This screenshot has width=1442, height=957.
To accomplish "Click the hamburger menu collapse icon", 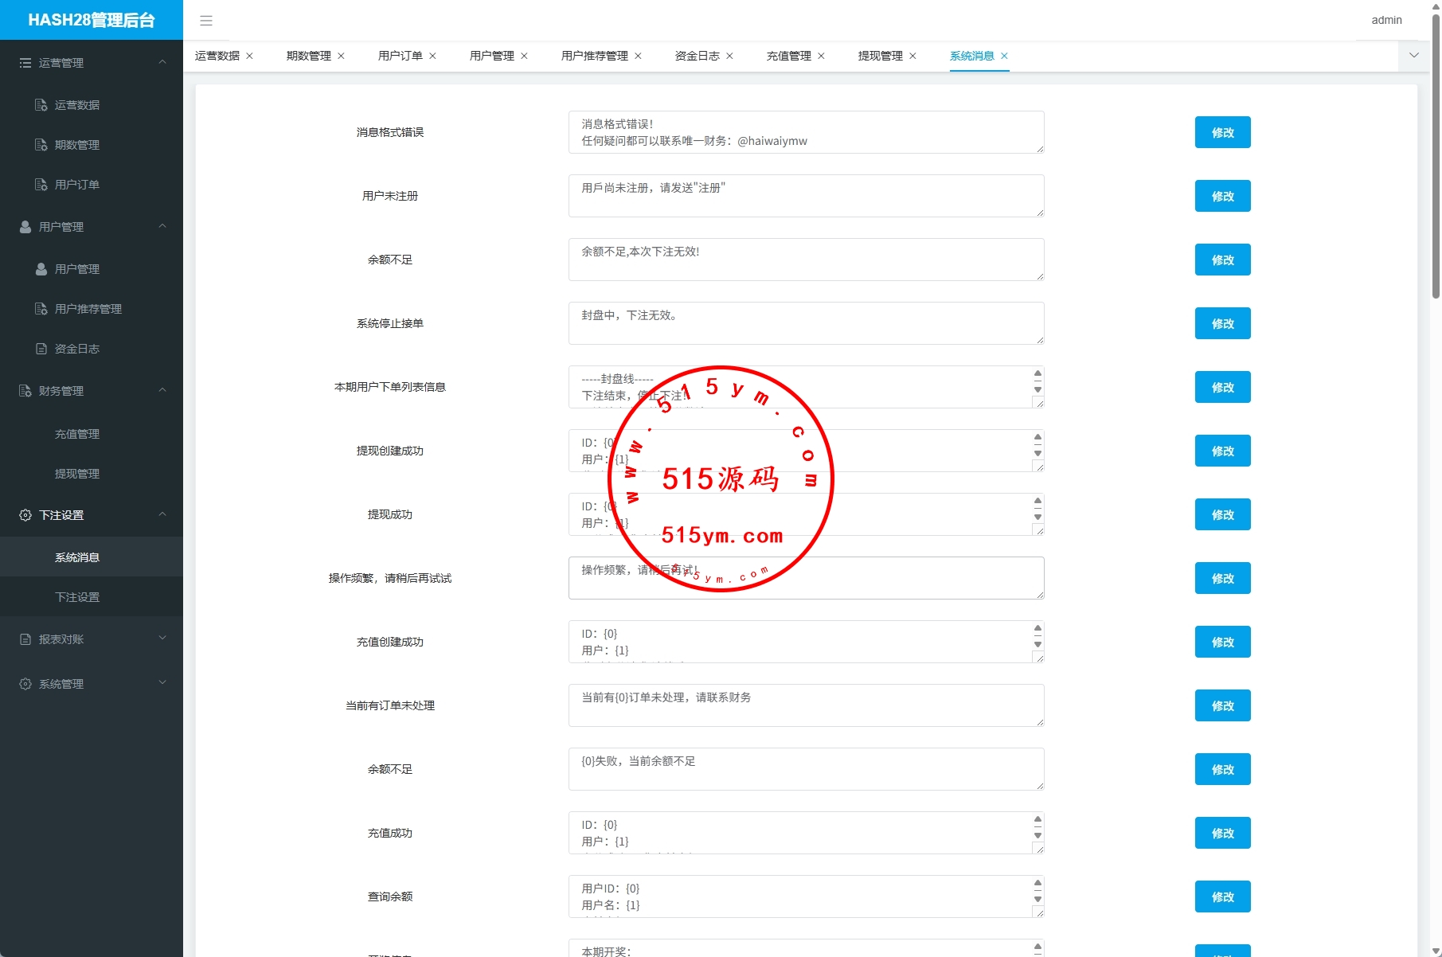I will 206,21.
